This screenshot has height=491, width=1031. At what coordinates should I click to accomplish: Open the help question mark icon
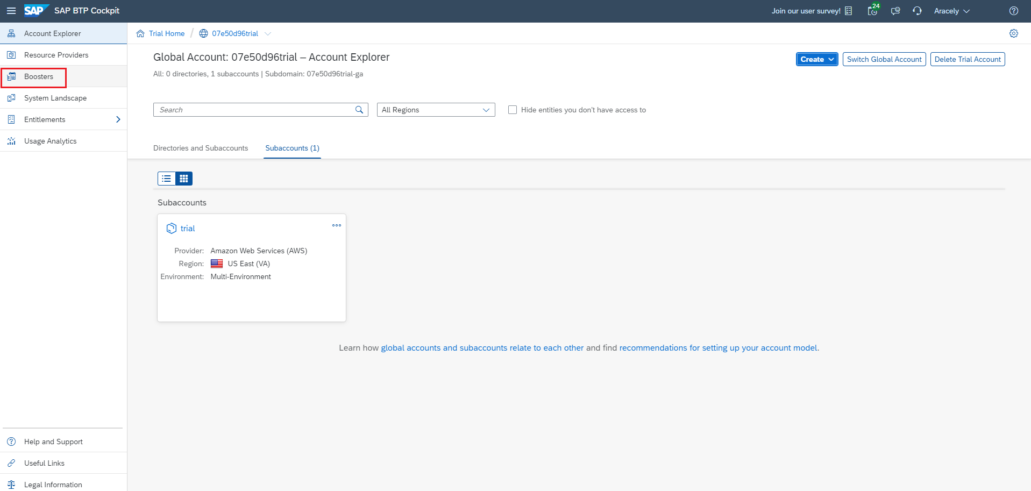(x=1013, y=11)
